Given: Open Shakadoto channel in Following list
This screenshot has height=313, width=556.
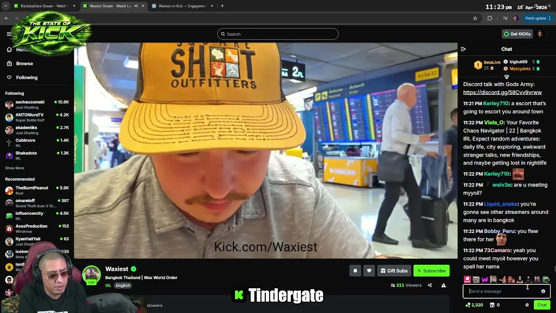Looking at the screenshot, I should (x=37, y=156).
